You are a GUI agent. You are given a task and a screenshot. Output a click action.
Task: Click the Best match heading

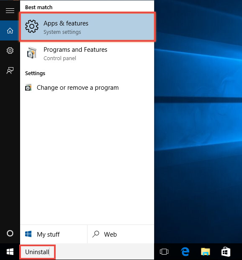coord(39,7)
